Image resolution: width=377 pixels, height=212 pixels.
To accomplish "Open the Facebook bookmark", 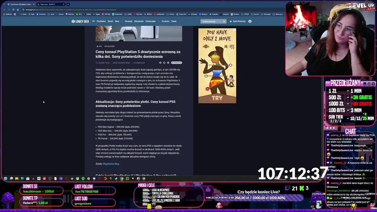I will pos(41,14).
